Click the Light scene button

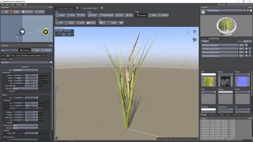[129, 15]
